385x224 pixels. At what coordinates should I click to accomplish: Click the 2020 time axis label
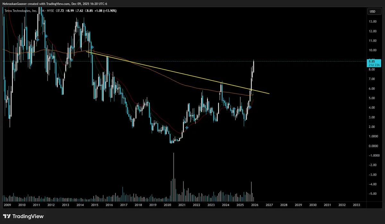(167, 205)
